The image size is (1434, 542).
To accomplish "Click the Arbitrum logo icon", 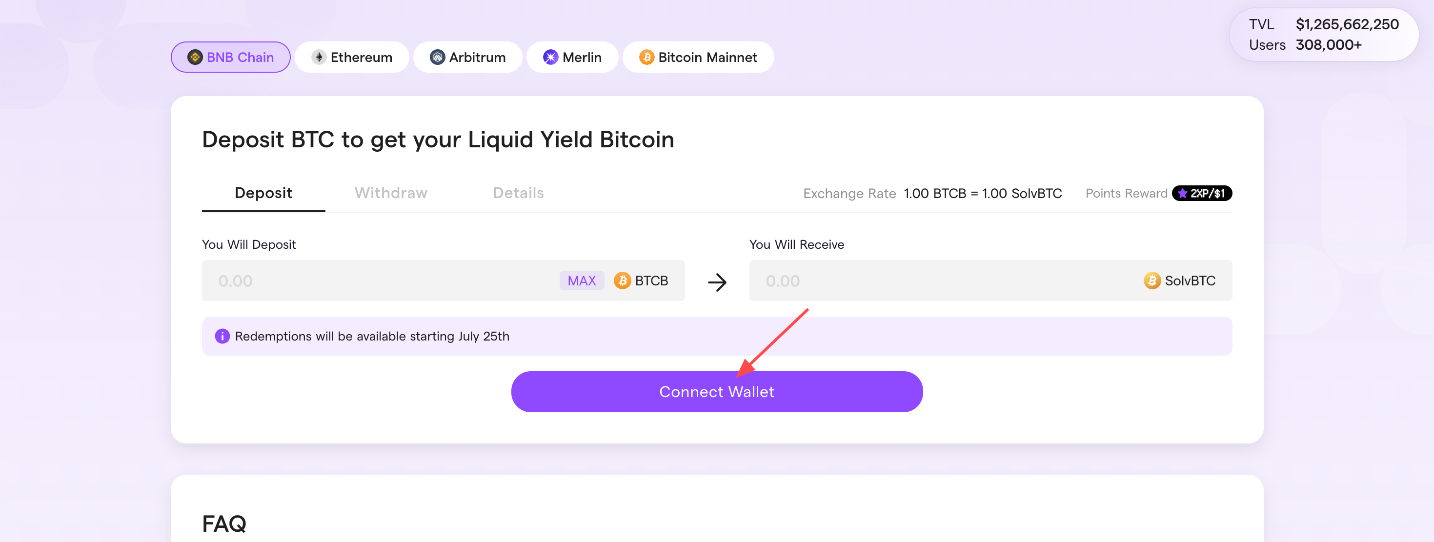I will click(438, 57).
